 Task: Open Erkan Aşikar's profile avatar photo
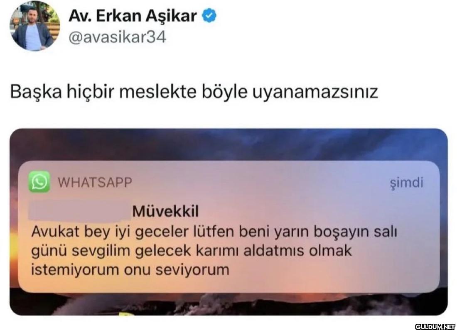tap(34, 26)
